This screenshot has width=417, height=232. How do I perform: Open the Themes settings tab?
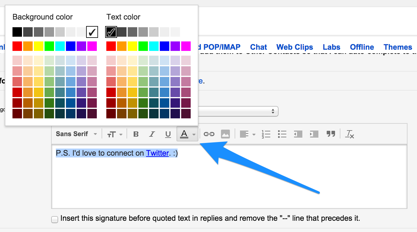(x=398, y=47)
